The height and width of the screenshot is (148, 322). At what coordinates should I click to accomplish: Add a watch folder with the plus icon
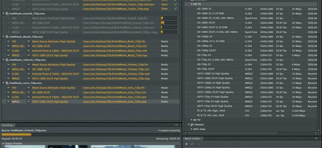187,144
